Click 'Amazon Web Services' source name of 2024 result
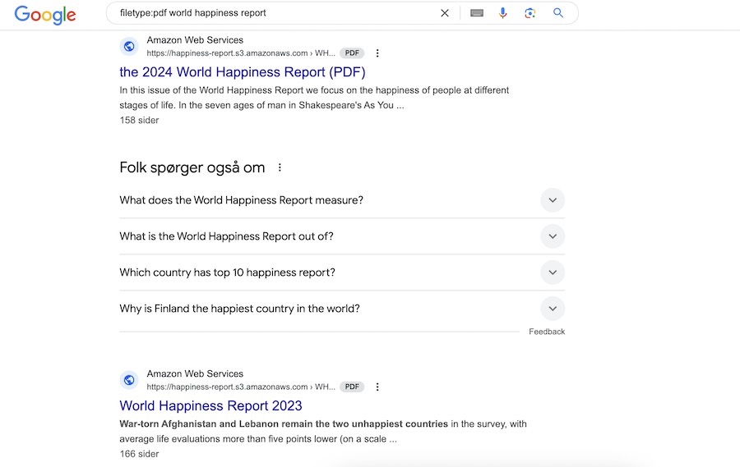740x467 pixels. [195, 40]
